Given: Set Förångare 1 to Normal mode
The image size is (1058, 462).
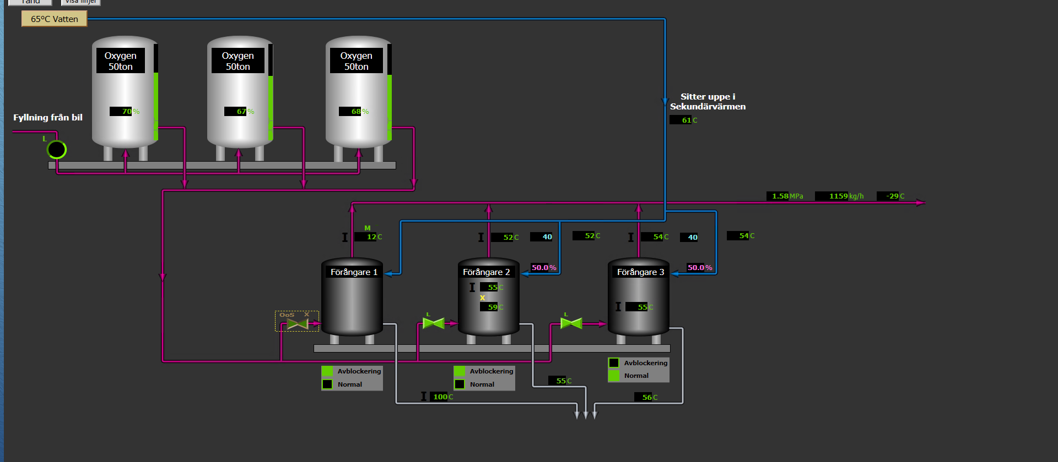Looking at the screenshot, I should (x=327, y=384).
